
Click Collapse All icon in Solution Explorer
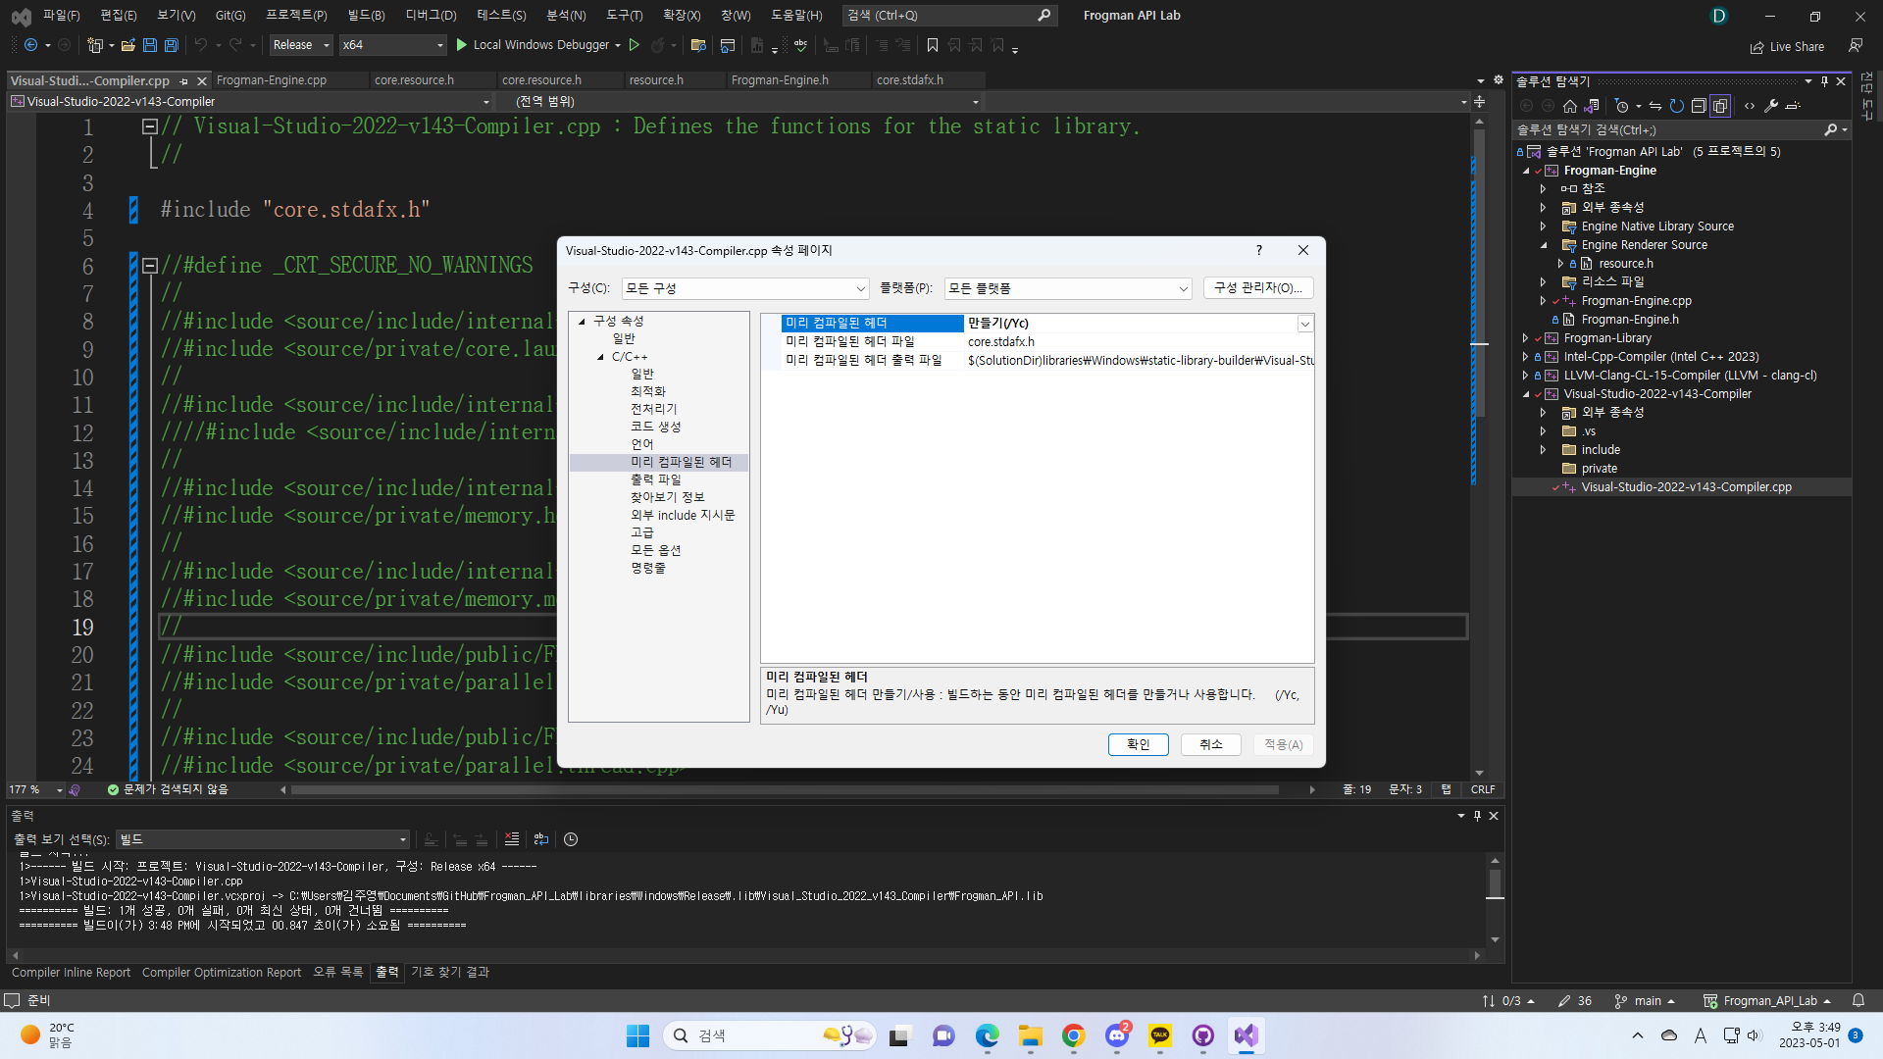coord(1699,106)
